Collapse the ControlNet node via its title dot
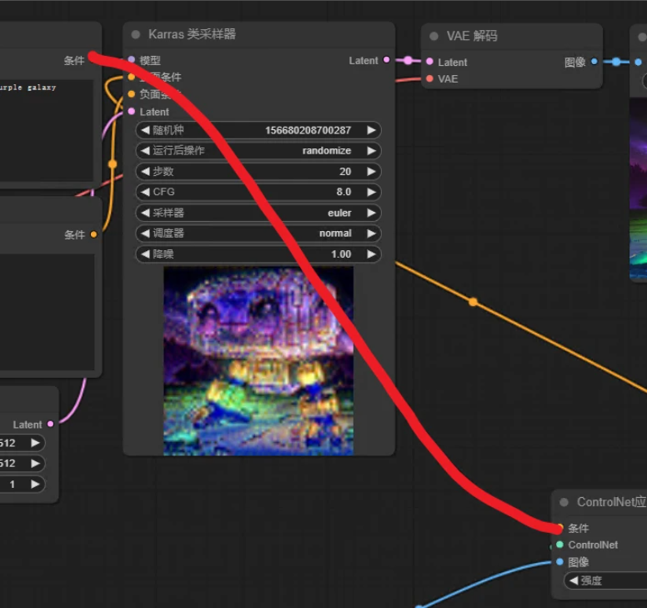Image resolution: width=647 pixels, height=608 pixels. [x=564, y=502]
